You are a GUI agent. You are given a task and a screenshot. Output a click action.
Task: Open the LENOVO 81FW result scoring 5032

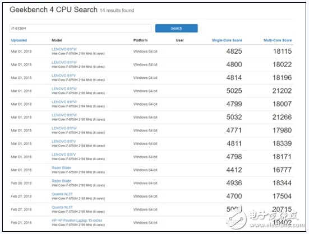pyautogui.click(x=64, y=115)
